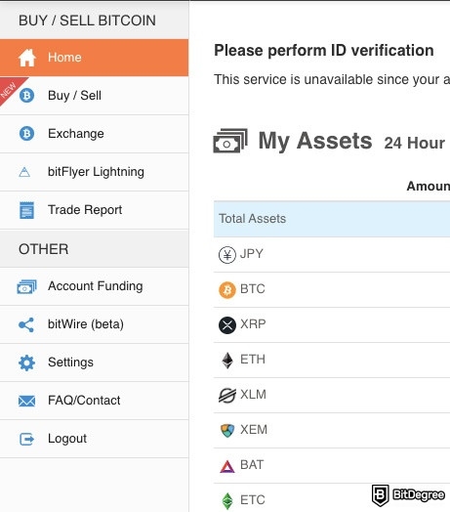Click the Total Assets row
The width and height of the screenshot is (450, 512).
pyautogui.click(x=332, y=219)
